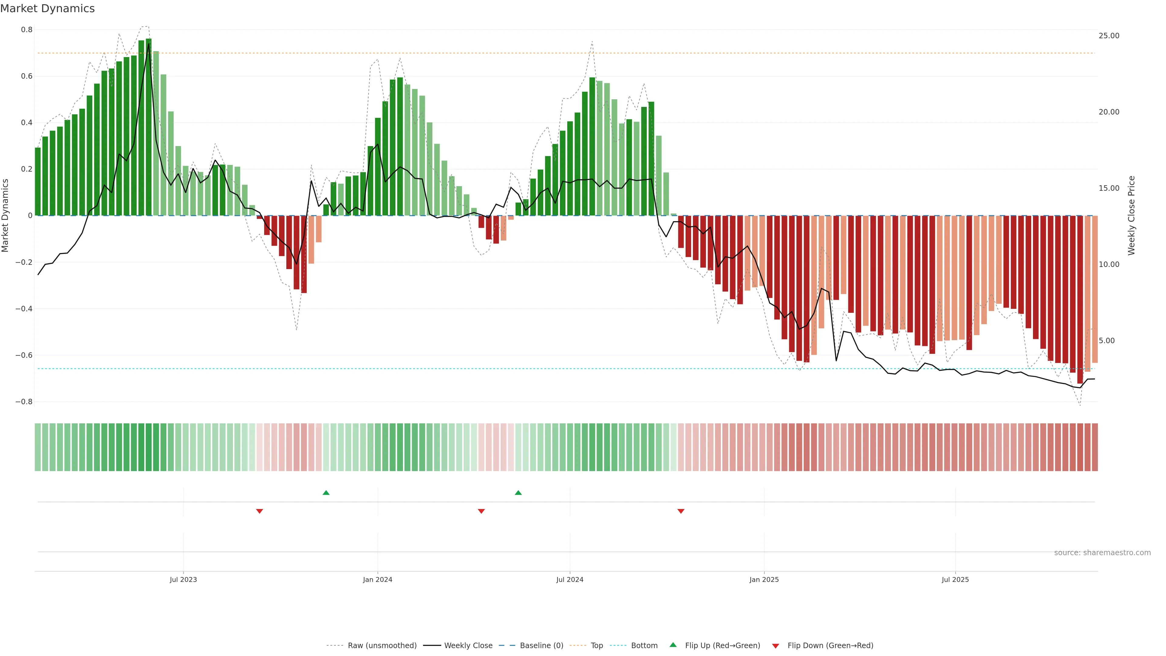Click the Jan 2025 axis label
The height and width of the screenshot is (656, 1166).
(764, 579)
